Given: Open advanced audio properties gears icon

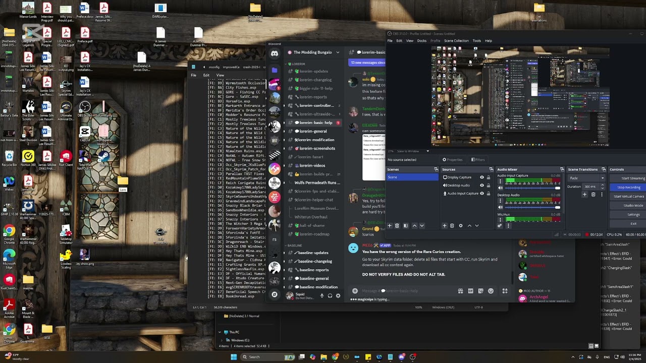Looking at the screenshot, I should (500, 226).
